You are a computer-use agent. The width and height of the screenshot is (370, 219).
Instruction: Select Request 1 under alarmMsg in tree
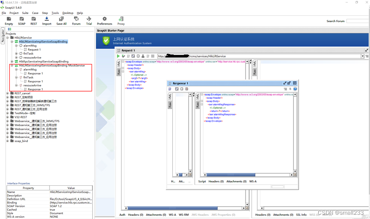34,49
